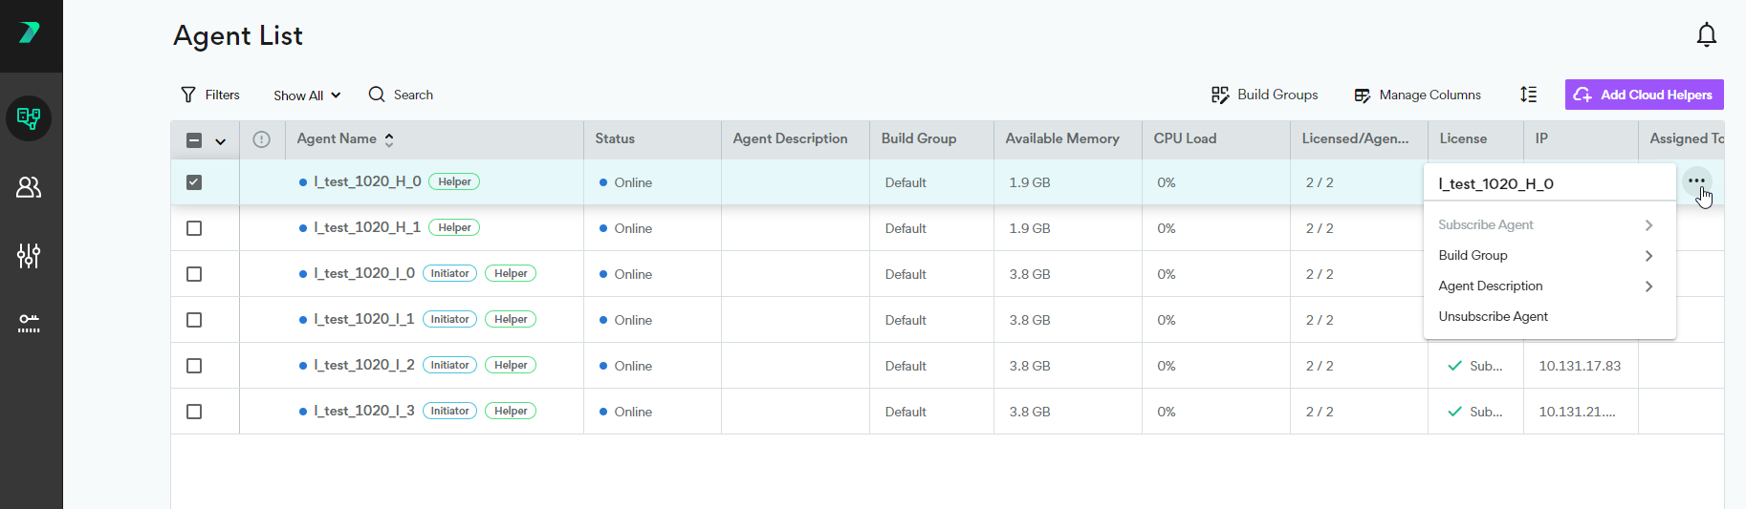Open the Show All dropdown
Viewport: 1746px width, 509px height.
coord(306,95)
